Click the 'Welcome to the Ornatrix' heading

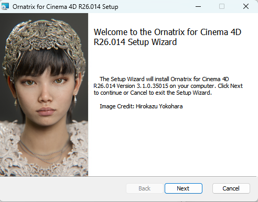[x=167, y=37]
